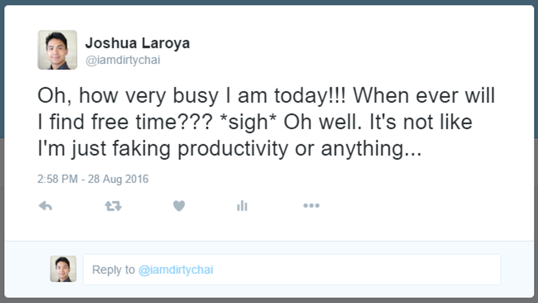The image size is (538, 303).
Task: Open tweet activity bar chart icon
Action: 242,206
